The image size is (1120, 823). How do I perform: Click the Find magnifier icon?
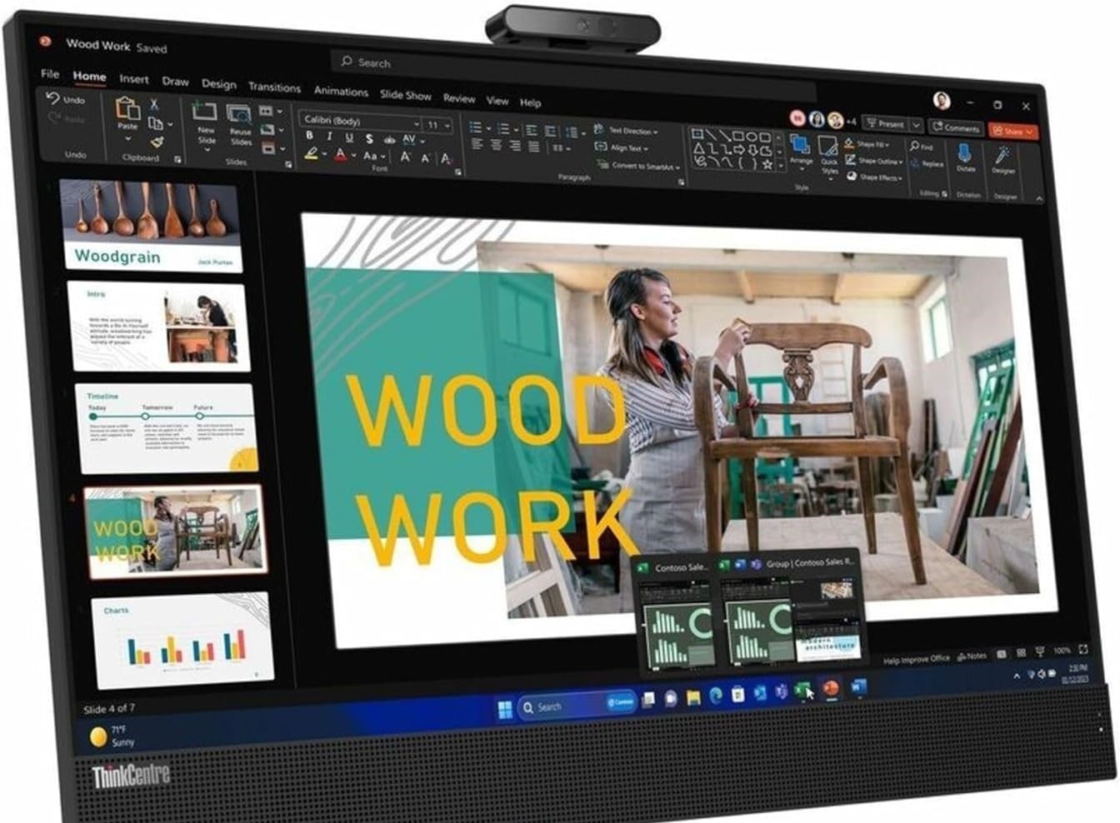[x=915, y=146]
